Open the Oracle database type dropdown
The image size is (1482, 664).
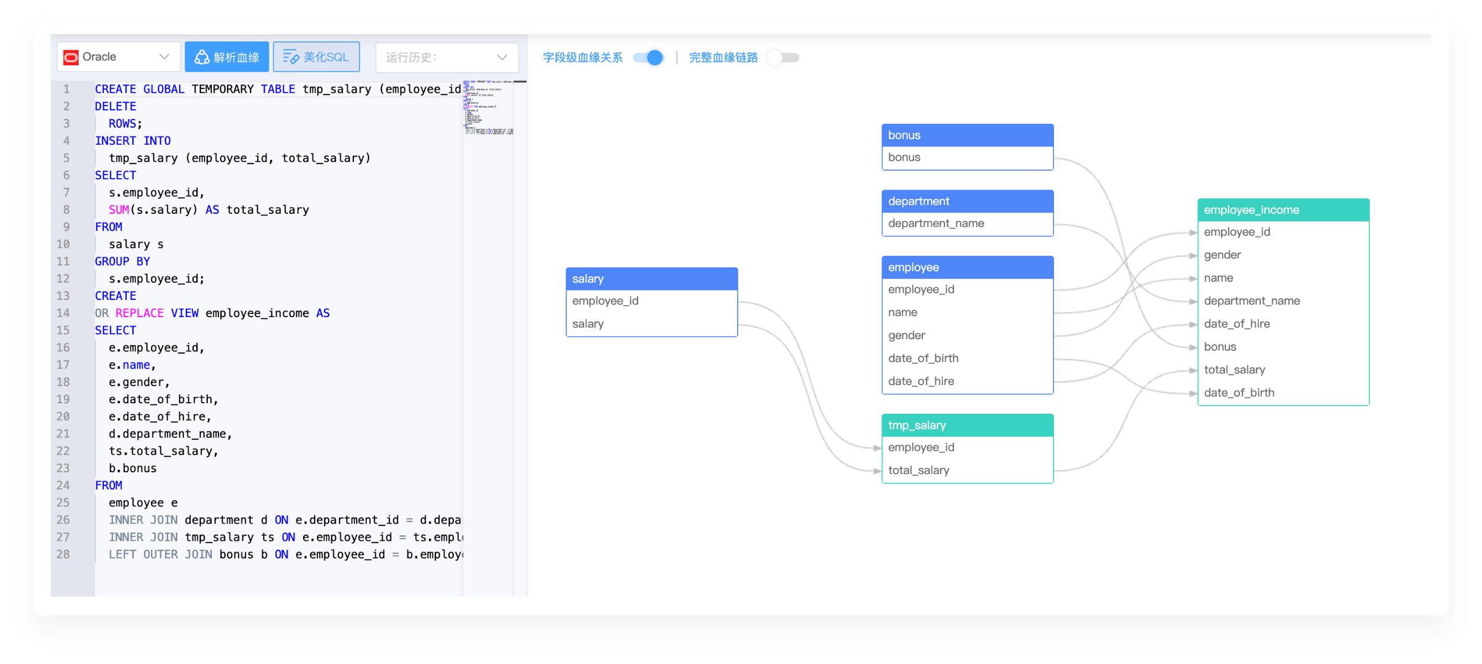click(118, 57)
